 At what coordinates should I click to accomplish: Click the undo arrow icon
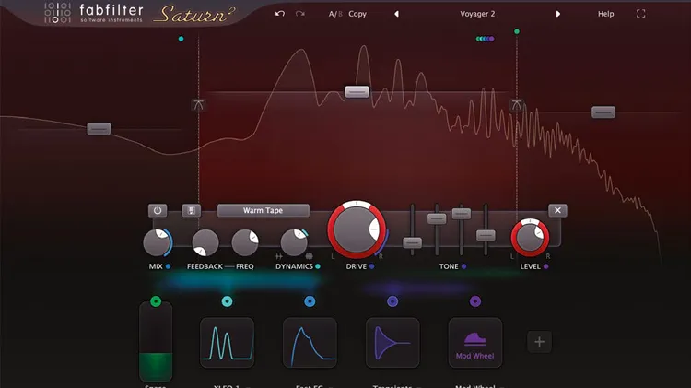pyautogui.click(x=280, y=14)
